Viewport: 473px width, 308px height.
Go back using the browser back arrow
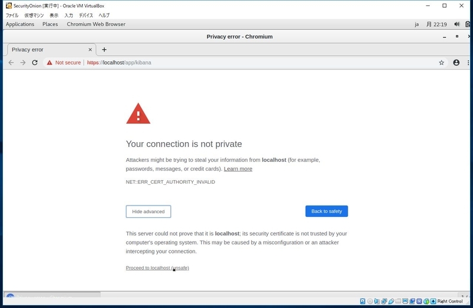click(11, 63)
